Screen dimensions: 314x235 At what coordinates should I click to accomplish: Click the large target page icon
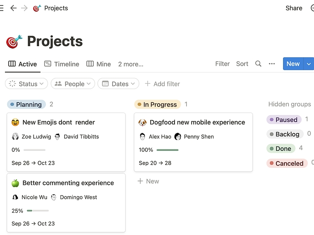tap(14, 42)
